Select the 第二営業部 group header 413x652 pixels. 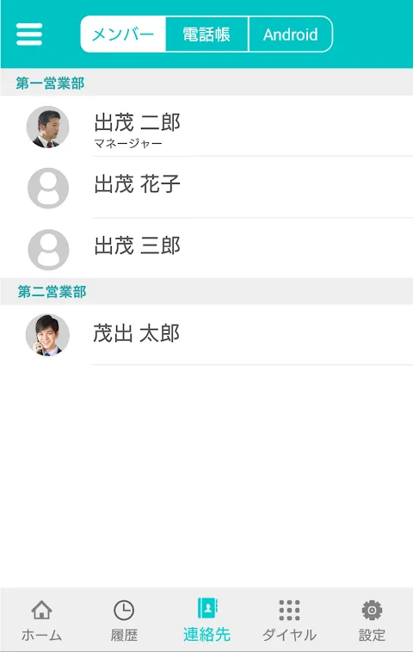pos(206,291)
